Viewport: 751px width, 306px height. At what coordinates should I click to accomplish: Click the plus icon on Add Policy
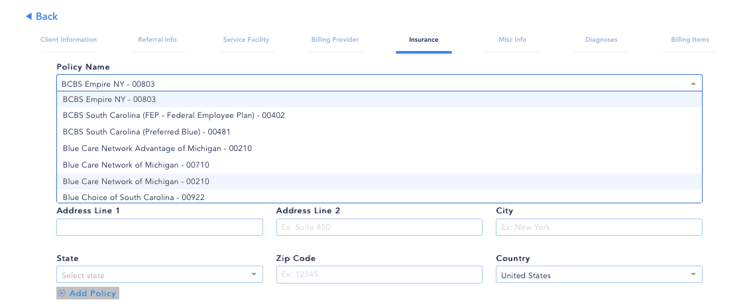click(61, 293)
